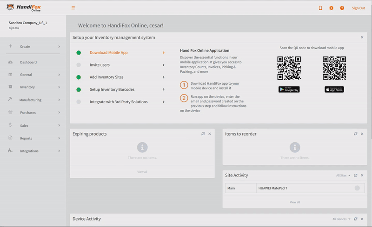Open the All Devices dropdown
This screenshot has width=372, height=227.
341,219
